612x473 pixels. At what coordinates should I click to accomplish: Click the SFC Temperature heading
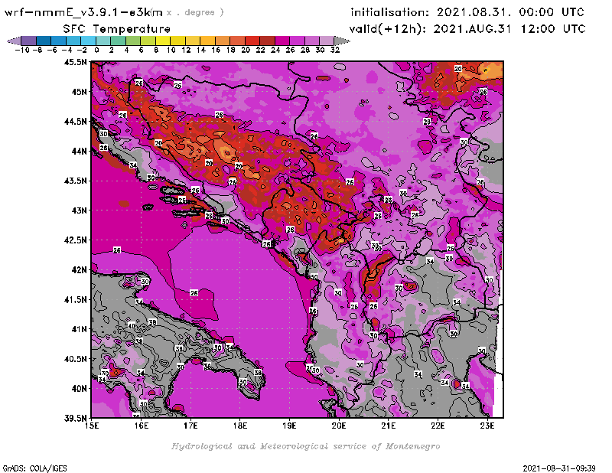117,29
